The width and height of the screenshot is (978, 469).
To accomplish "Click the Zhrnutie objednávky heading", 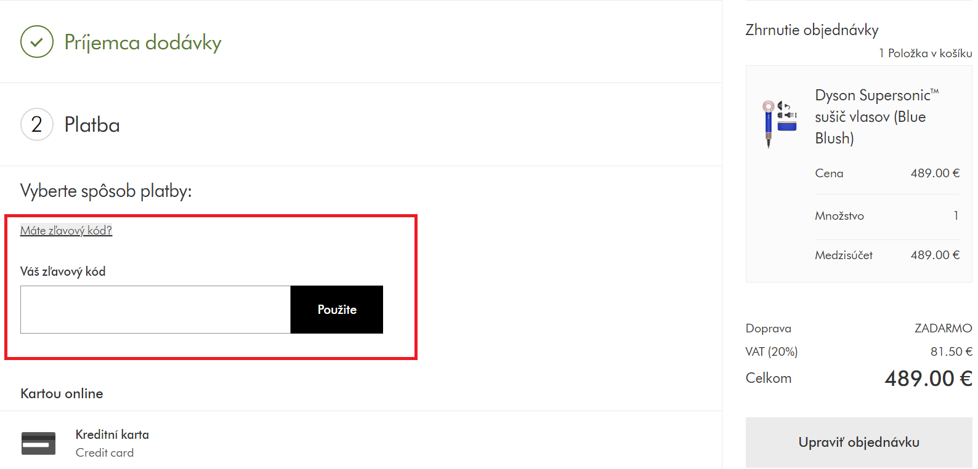I will (x=812, y=30).
